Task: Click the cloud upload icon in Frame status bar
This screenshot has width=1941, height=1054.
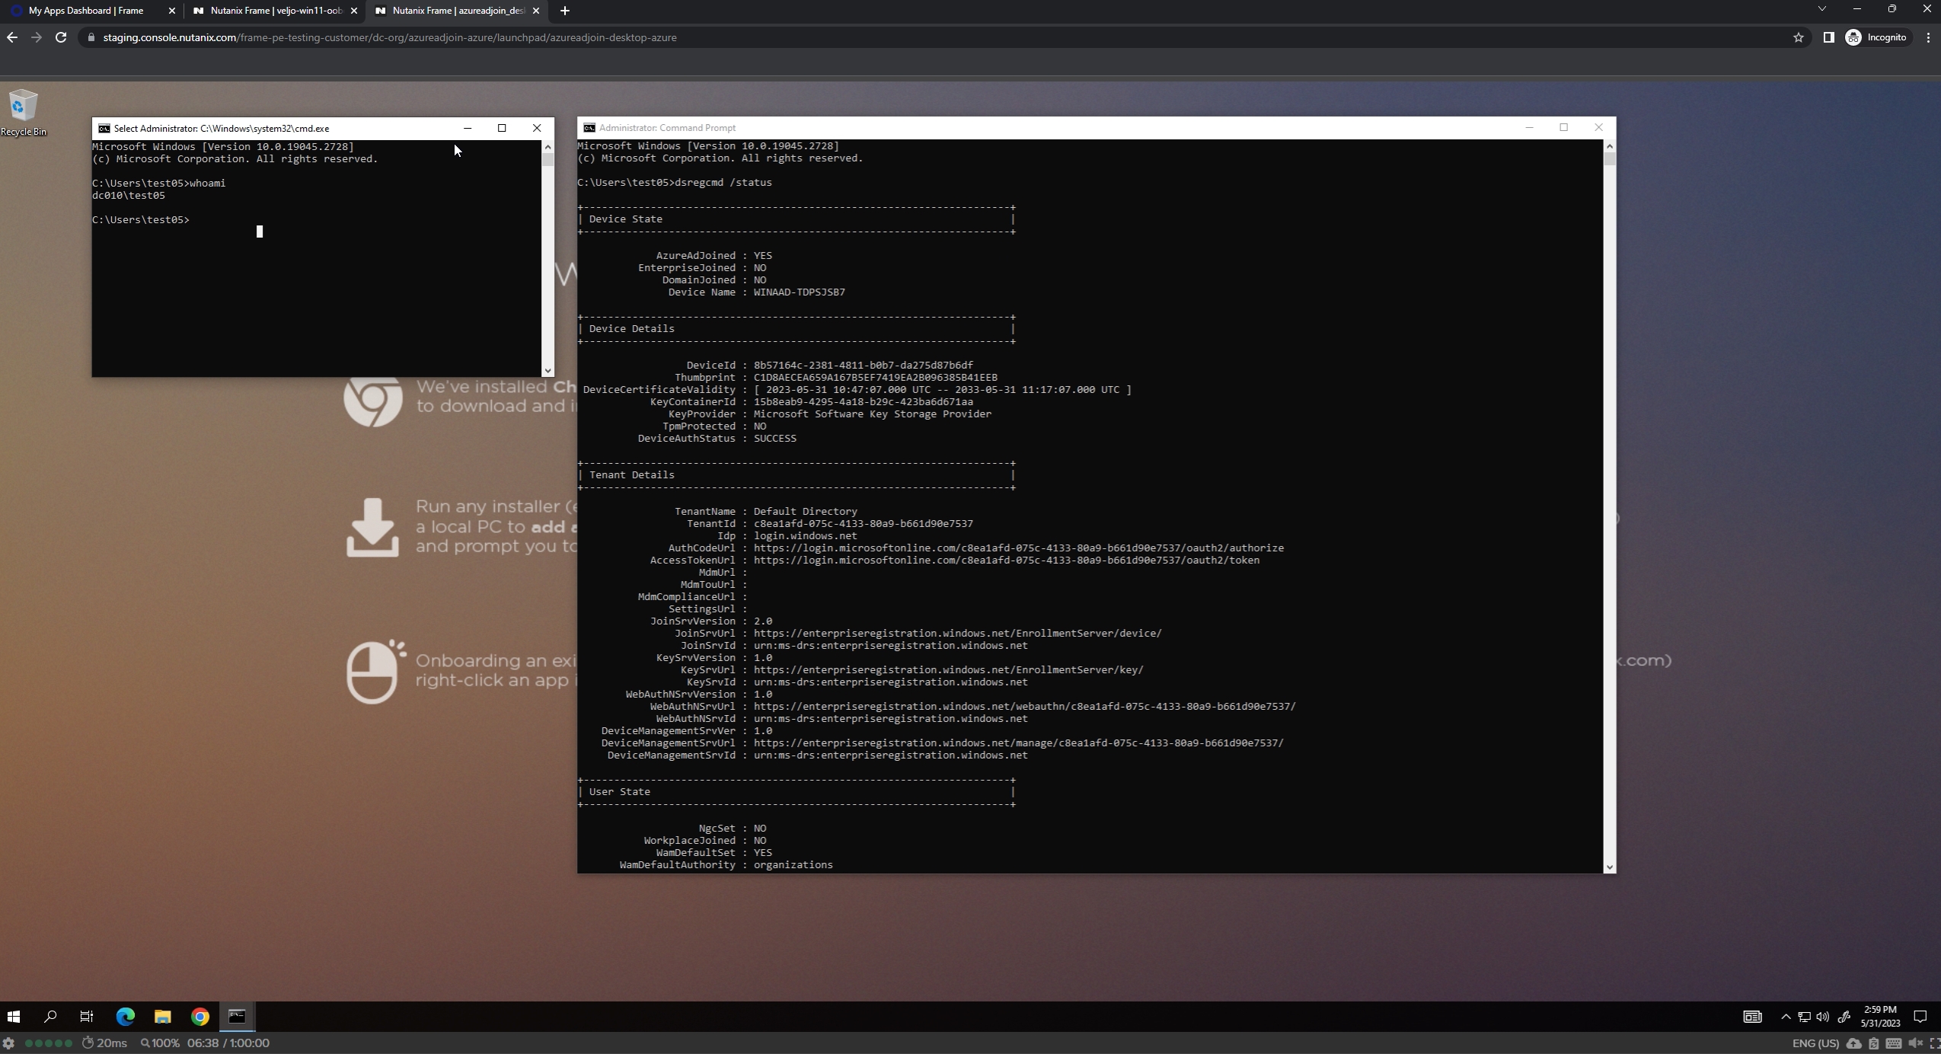Action: coord(1853,1043)
